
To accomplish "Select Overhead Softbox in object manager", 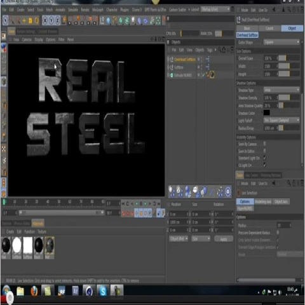I will (185, 60).
